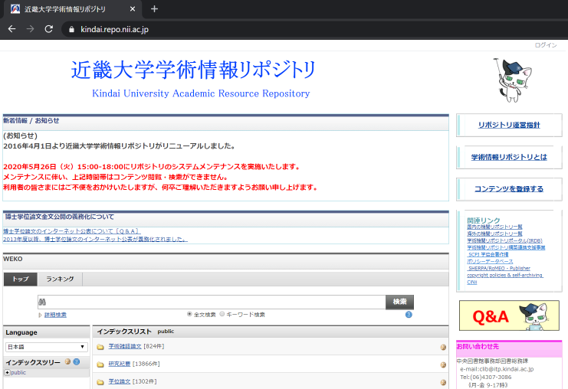Click the cat mascot image in header
Screen dimensions: 568x389
(512, 80)
